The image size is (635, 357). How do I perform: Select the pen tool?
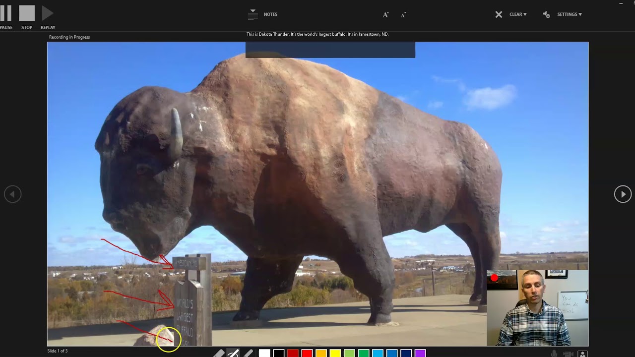click(x=233, y=354)
